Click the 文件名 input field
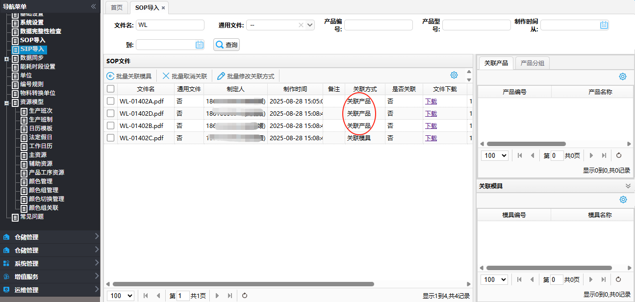 tap(170, 25)
